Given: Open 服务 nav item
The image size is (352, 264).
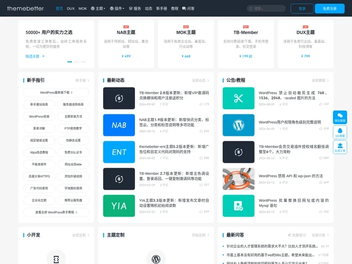Looking at the screenshot, I should [135, 8].
